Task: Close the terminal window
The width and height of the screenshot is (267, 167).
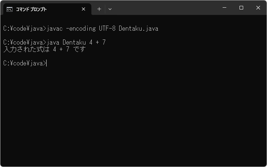Action: 258,8
